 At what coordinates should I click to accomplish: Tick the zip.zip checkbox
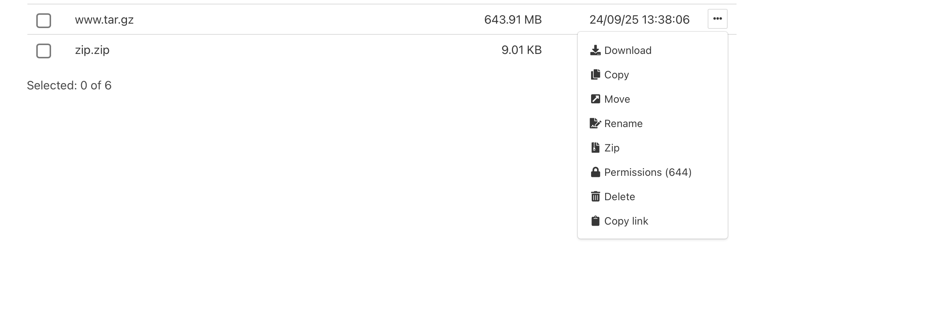tap(44, 51)
